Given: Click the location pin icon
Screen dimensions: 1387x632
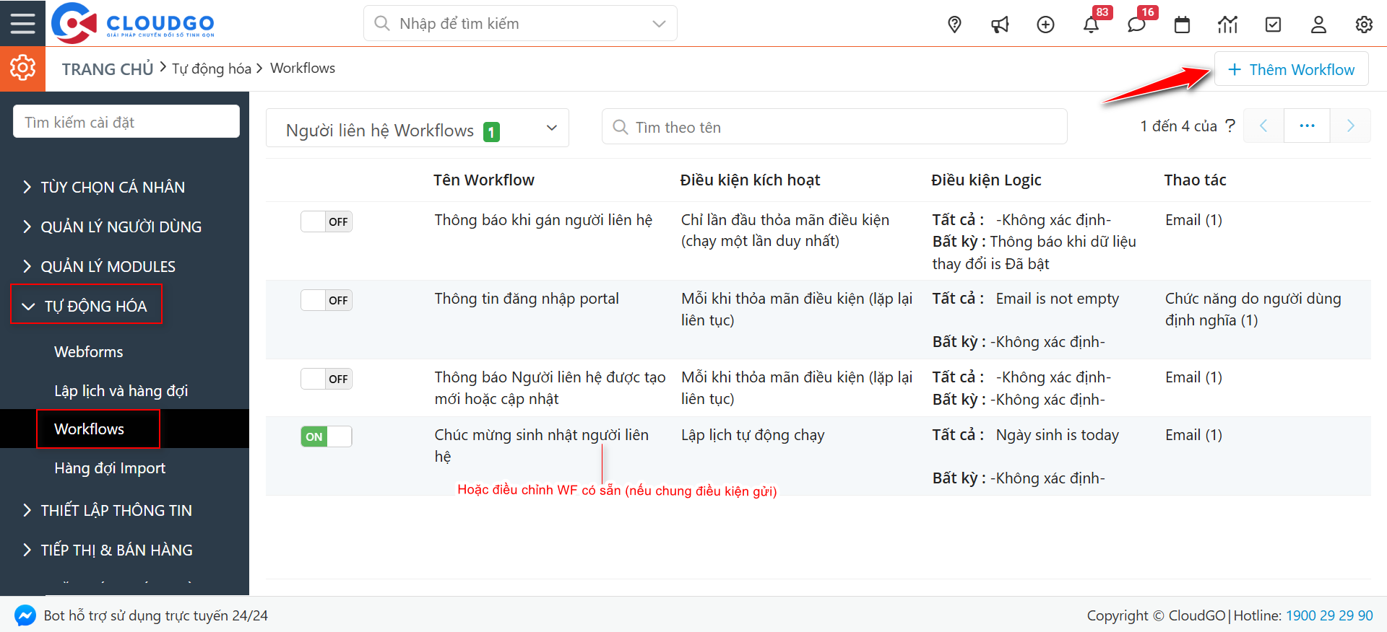Looking at the screenshot, I should [x=954, y=25].
